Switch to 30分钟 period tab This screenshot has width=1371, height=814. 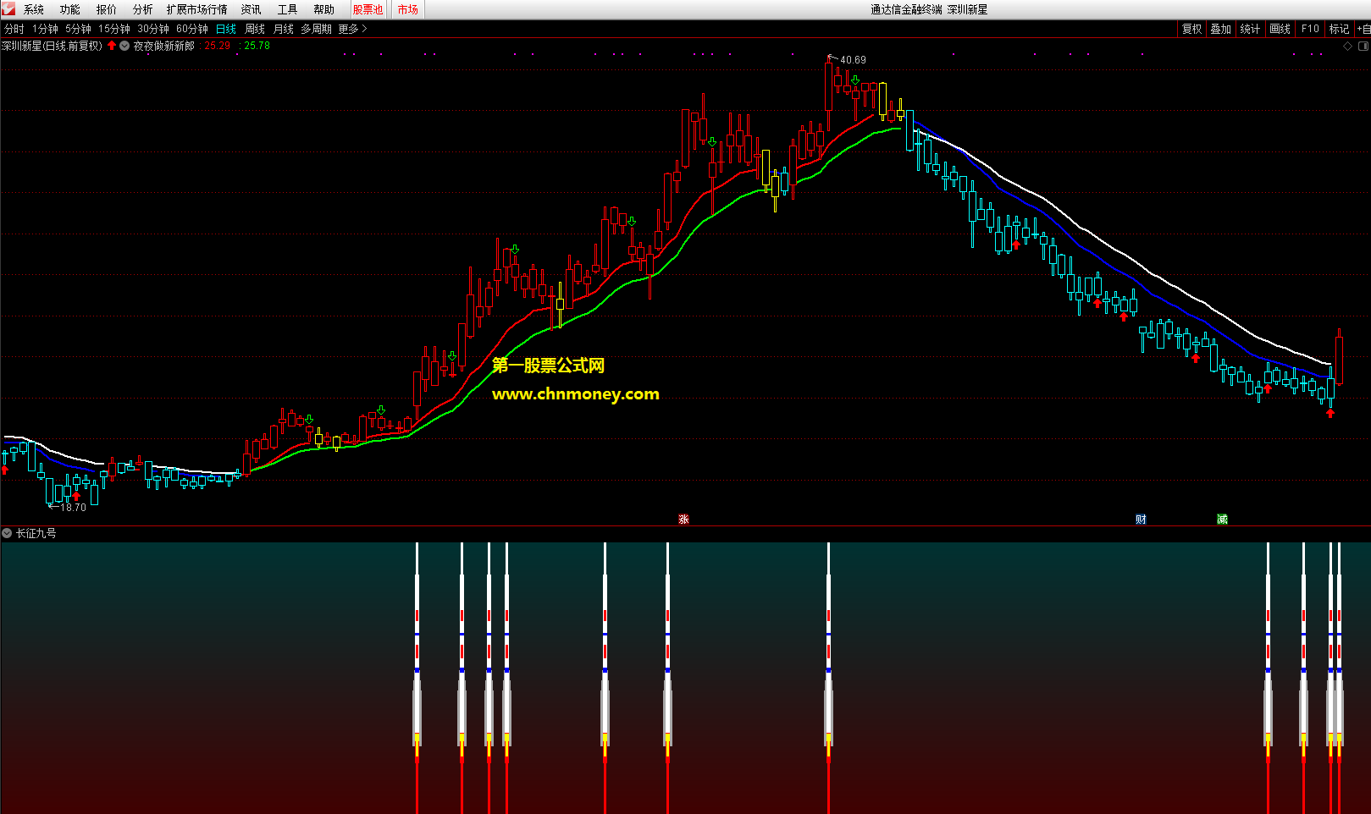click(153, 29)
